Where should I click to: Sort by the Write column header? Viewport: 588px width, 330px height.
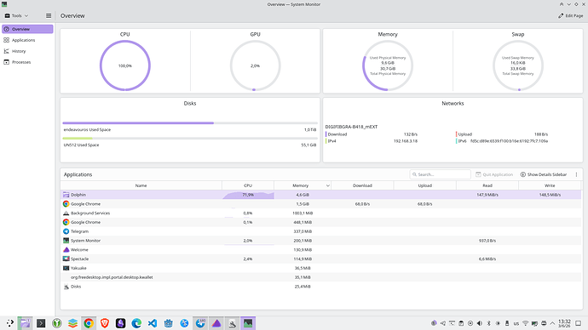click(550, 185)
